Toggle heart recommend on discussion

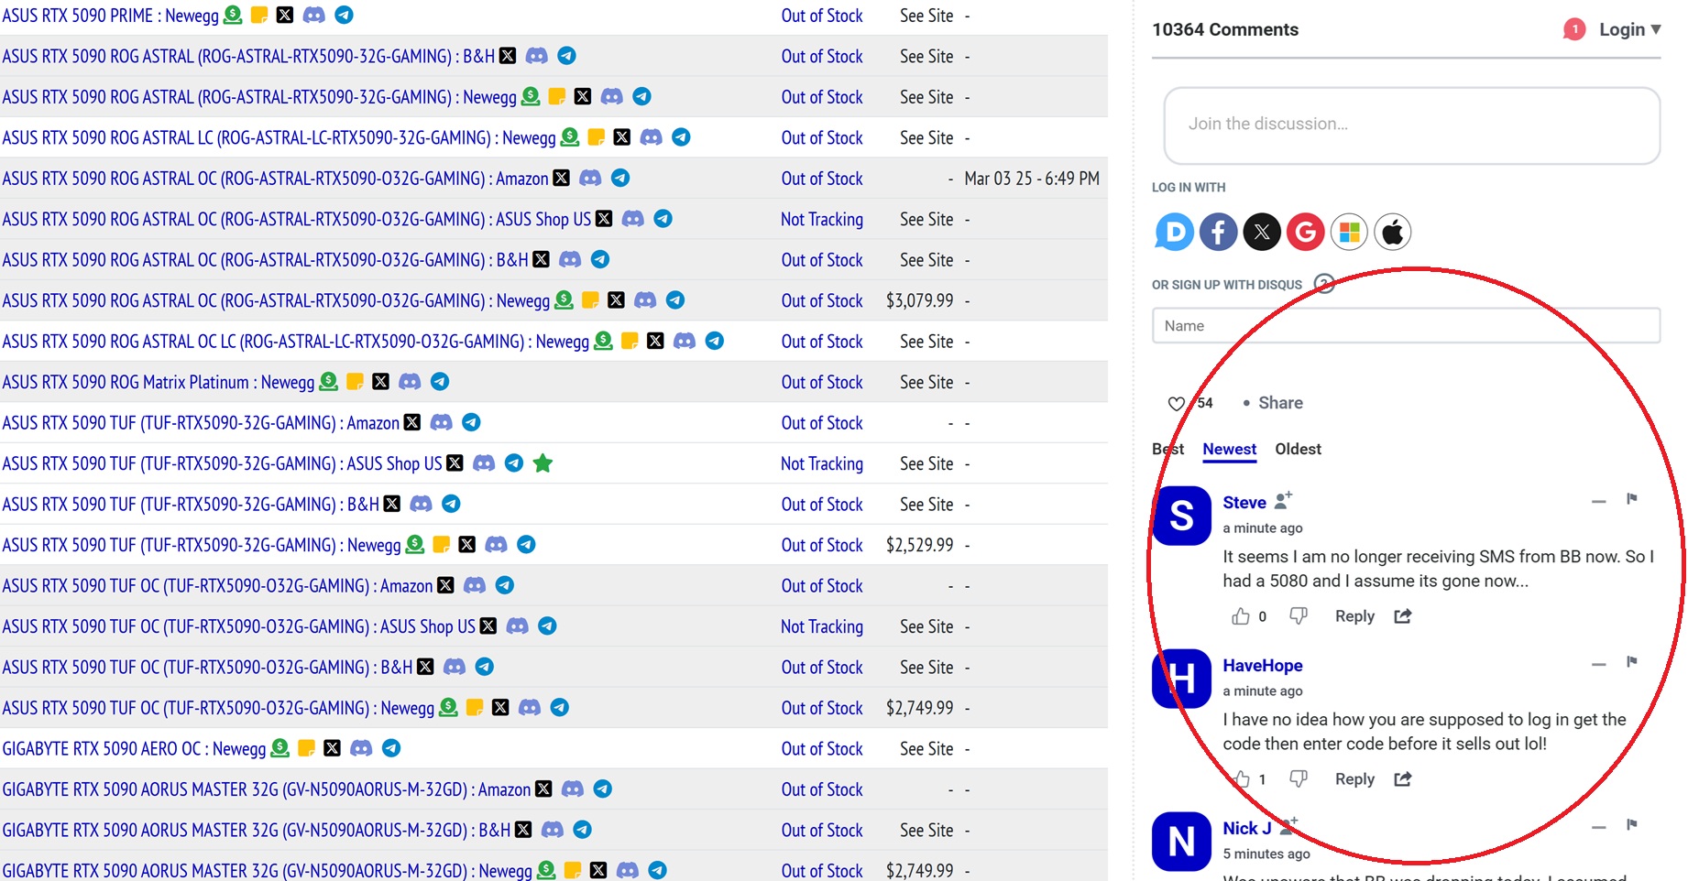tap(1177, 404)
